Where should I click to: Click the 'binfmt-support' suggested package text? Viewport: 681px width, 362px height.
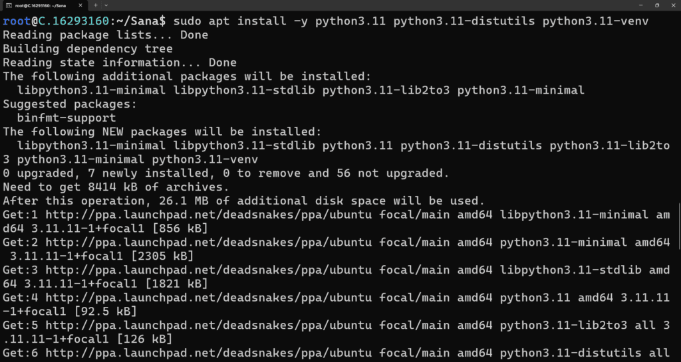tap(67, 118)
